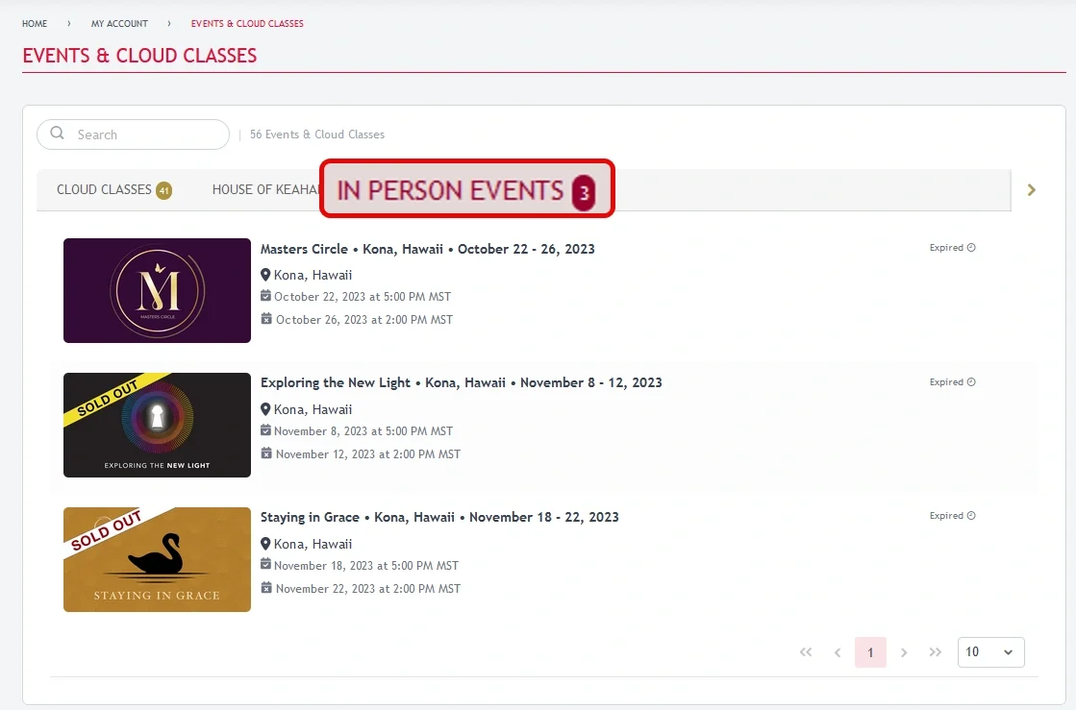Click the end date calendar icon for Masters Circle
1076x710 pixels.
(x=266, y=319)
